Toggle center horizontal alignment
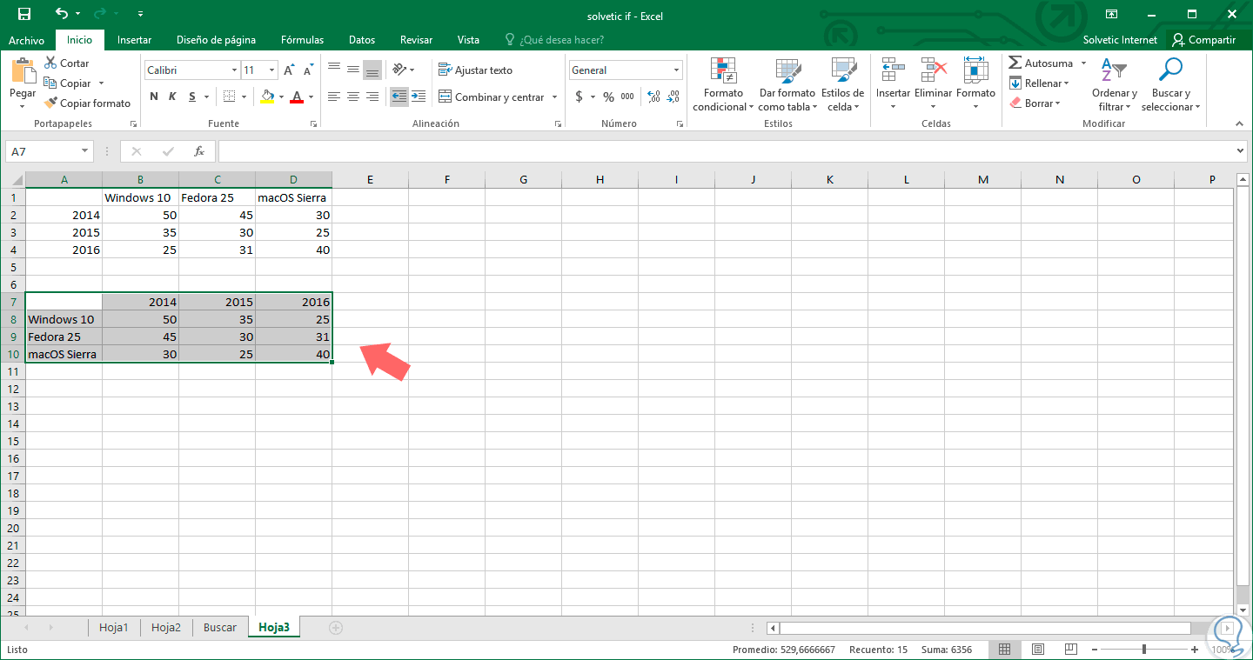Viewport: 1253px width, 660px height. tap(353, 97)
